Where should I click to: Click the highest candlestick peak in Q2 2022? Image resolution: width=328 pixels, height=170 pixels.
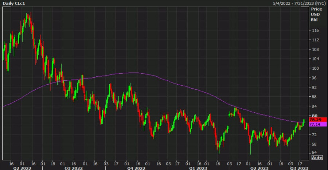pyautogui.click(x=28, y=15)
